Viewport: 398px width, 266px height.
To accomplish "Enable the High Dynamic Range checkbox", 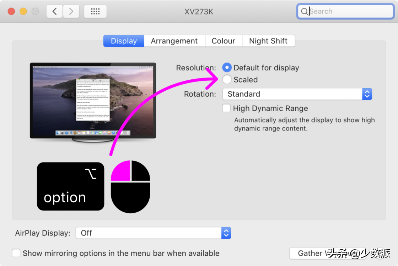I will point(226,108).
